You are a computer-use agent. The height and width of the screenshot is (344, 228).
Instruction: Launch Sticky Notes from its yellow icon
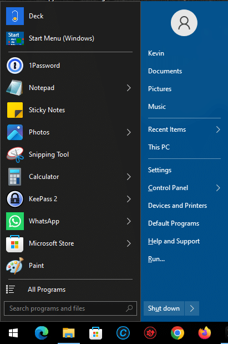pos(15,110)
